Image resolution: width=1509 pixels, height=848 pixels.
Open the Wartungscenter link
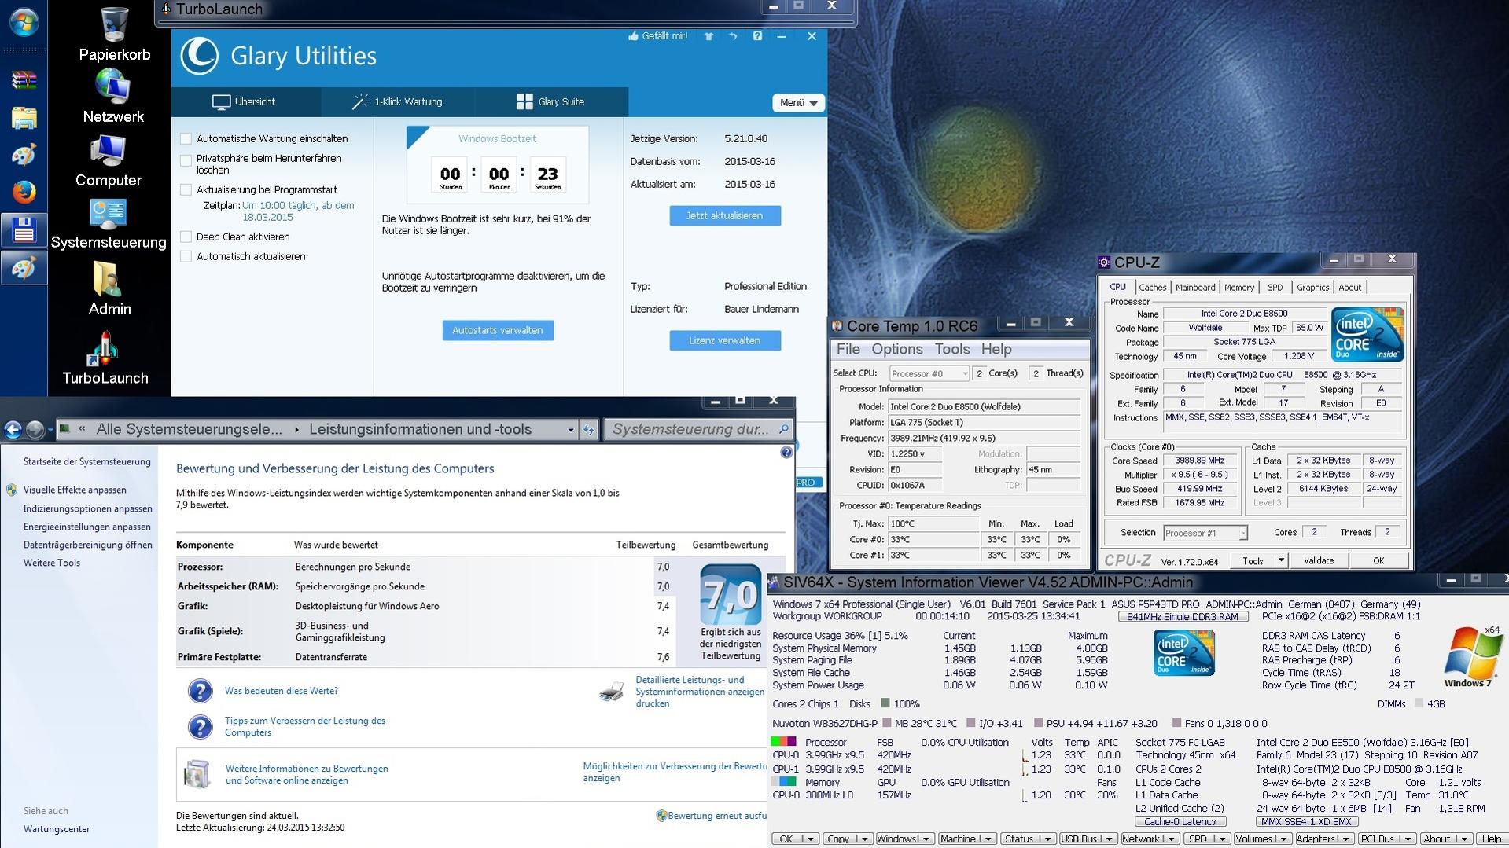coord(57,829)
